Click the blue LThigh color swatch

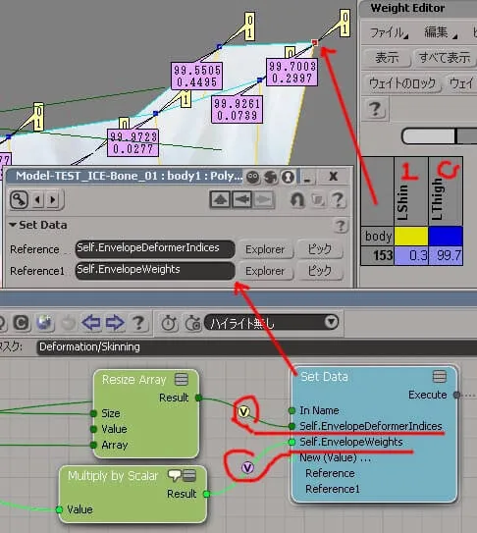coord(446,237)
